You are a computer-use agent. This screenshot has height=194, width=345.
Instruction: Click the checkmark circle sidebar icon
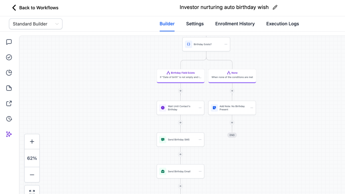pyautogui.click(x=9, y=57)
